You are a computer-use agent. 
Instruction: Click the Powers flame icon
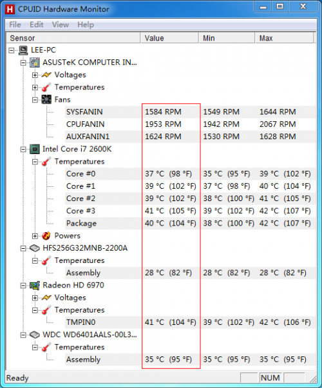[46, 236]
